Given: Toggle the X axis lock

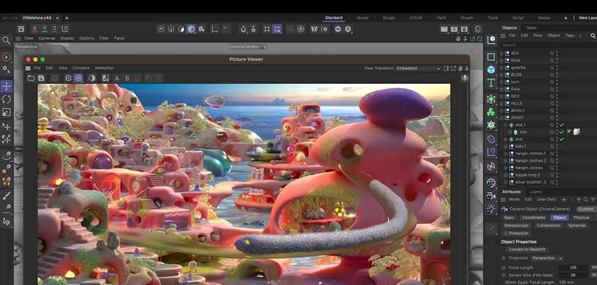Looking at the screenshot, I should point(34,29).
